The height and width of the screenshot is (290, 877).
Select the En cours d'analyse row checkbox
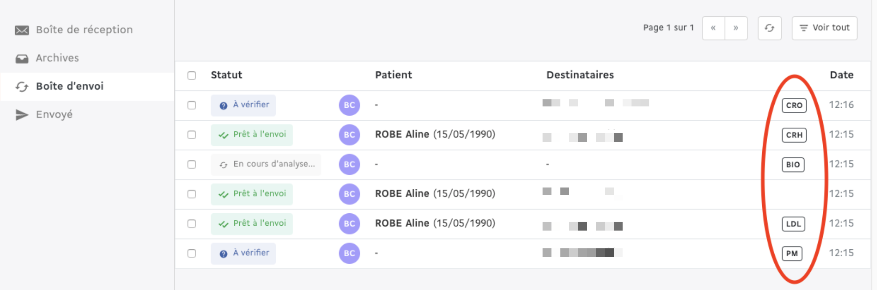click(192, 165)
